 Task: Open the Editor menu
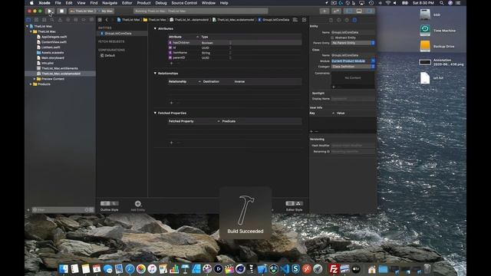tap(127, 3)
